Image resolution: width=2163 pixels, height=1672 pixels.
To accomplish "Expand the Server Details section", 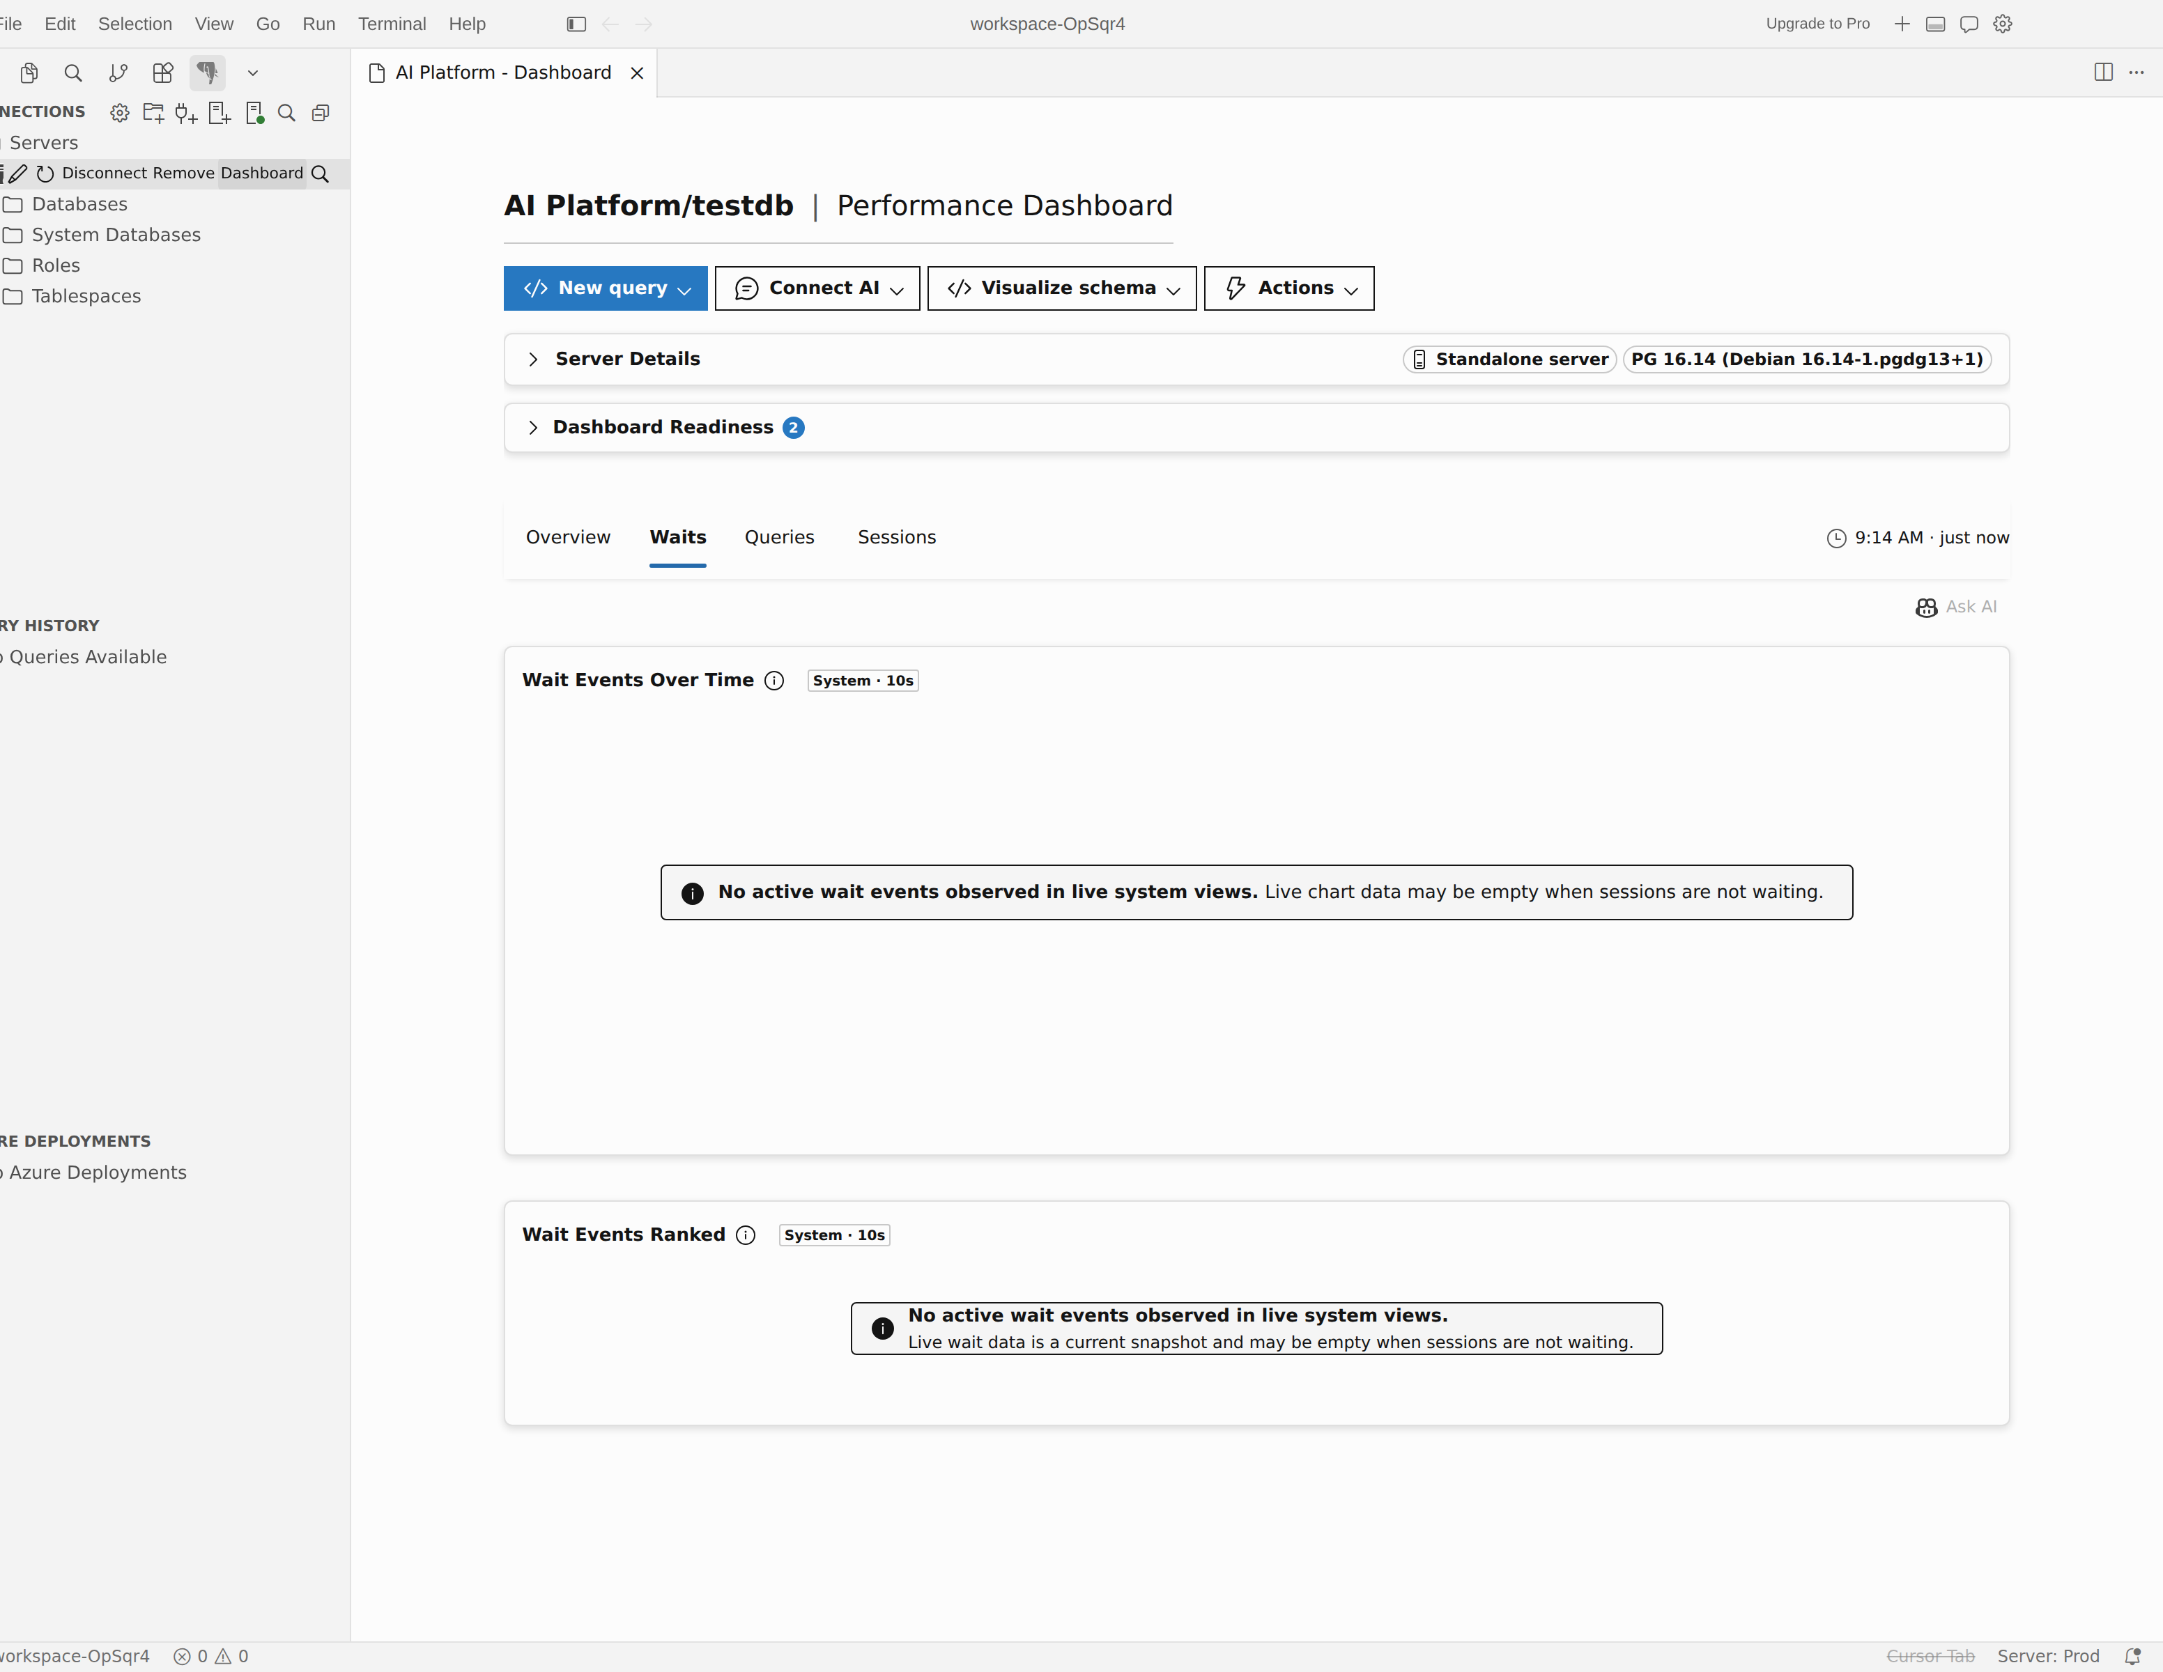I will pyautogui.click(x=1256, y=359).
